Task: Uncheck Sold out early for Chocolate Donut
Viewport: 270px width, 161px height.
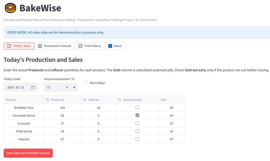Action: [x=137, y=115]
